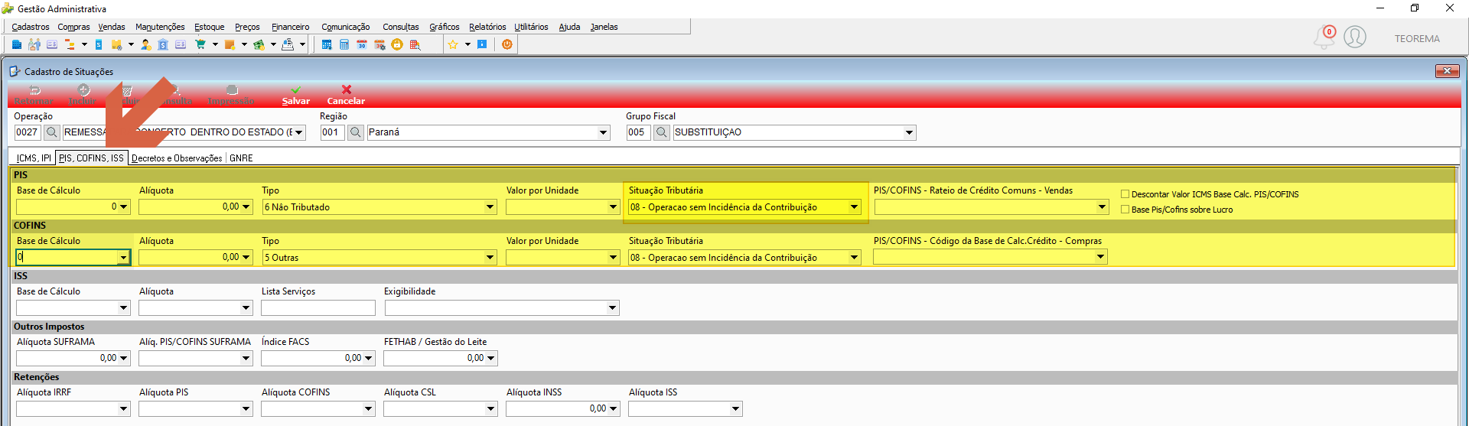Image resolution: width=1469 pixels, height=426 pixels.
Task: Open the Financeiro menu
Action: coord(291,27)
